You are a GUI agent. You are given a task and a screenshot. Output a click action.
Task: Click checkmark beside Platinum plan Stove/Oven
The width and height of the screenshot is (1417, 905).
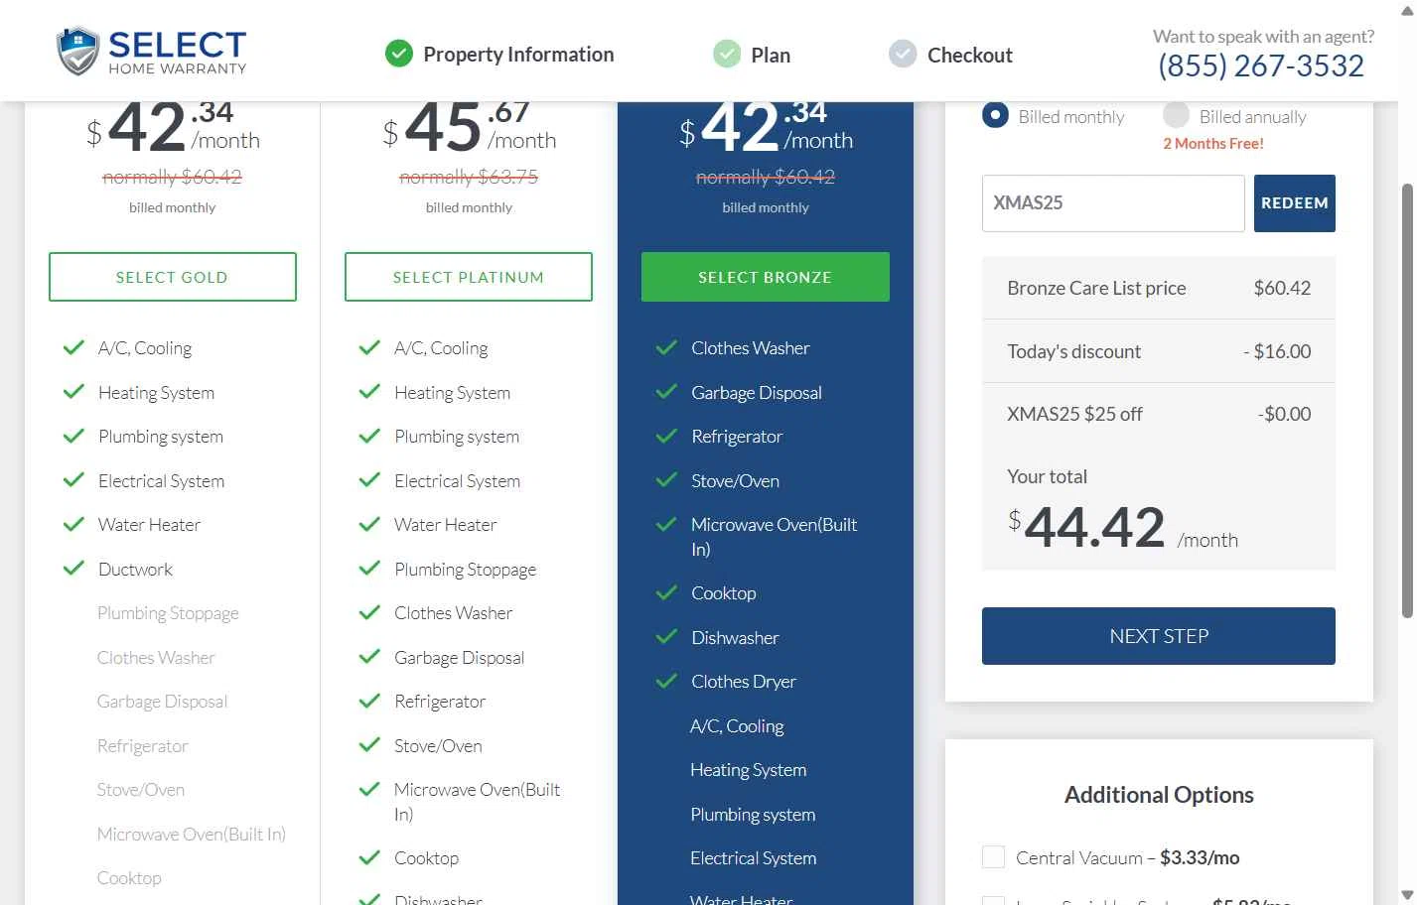click(x=369, y=745)
